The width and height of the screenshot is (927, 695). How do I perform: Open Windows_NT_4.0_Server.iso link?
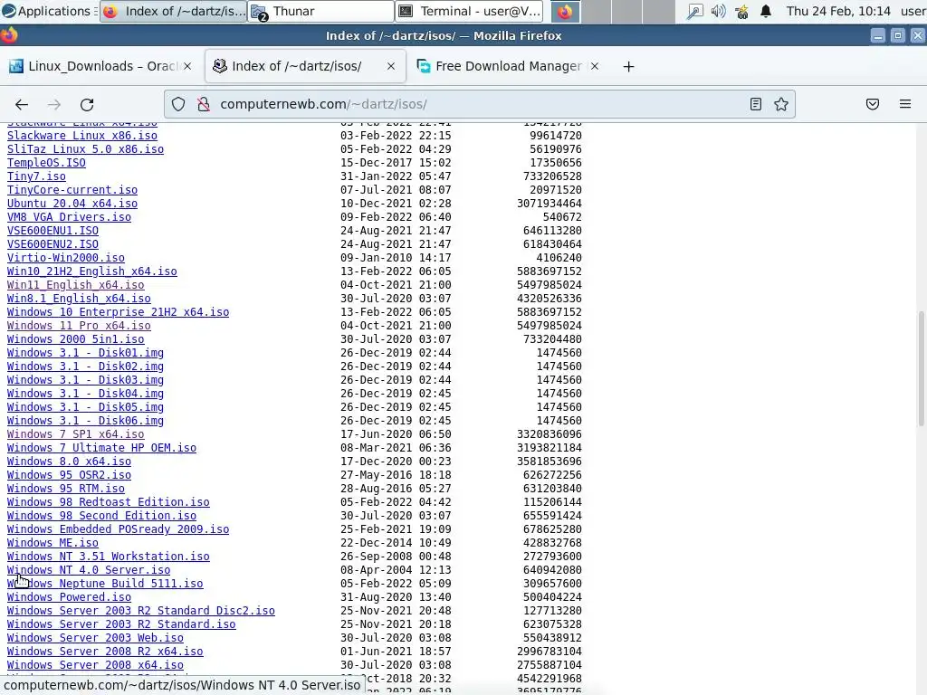click(x=89, y=571)
